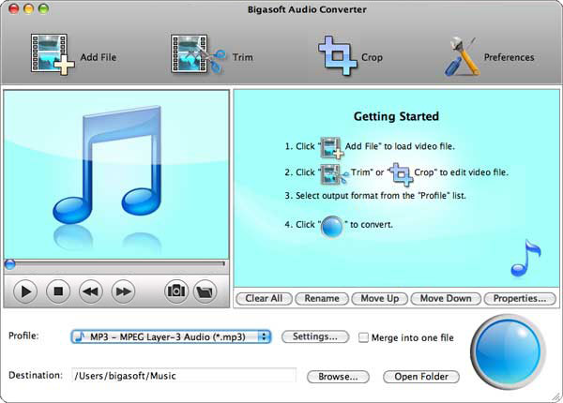Viewport: 563px width, 403px height.
Task: Click the Move Down button
Action: pos(446,298)
